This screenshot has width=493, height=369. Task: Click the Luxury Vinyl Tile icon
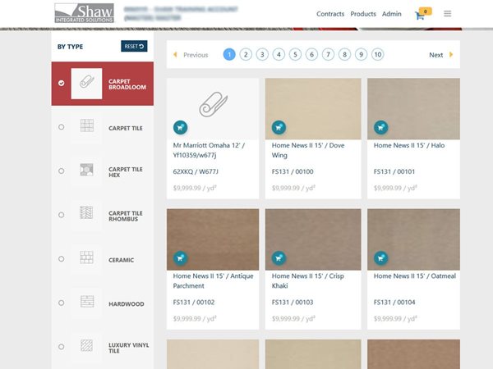tap(86, 345)
